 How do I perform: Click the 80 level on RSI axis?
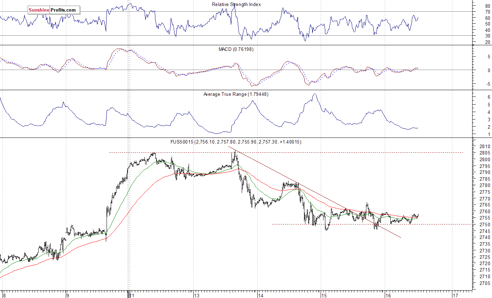487,6
